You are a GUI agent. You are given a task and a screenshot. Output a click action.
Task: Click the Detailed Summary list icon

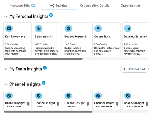128,28
